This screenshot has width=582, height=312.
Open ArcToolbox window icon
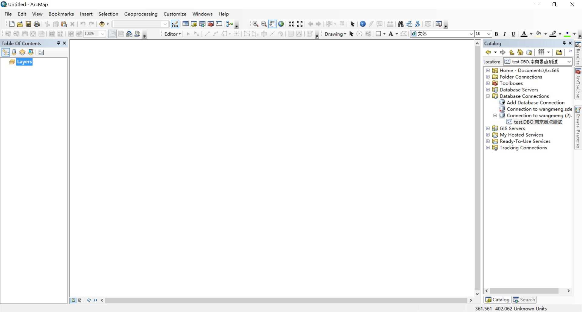pos(211,24)
